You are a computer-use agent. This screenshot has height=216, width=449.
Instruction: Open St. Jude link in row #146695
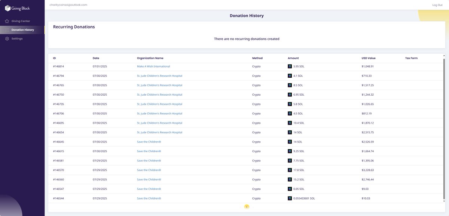(160, 123)
